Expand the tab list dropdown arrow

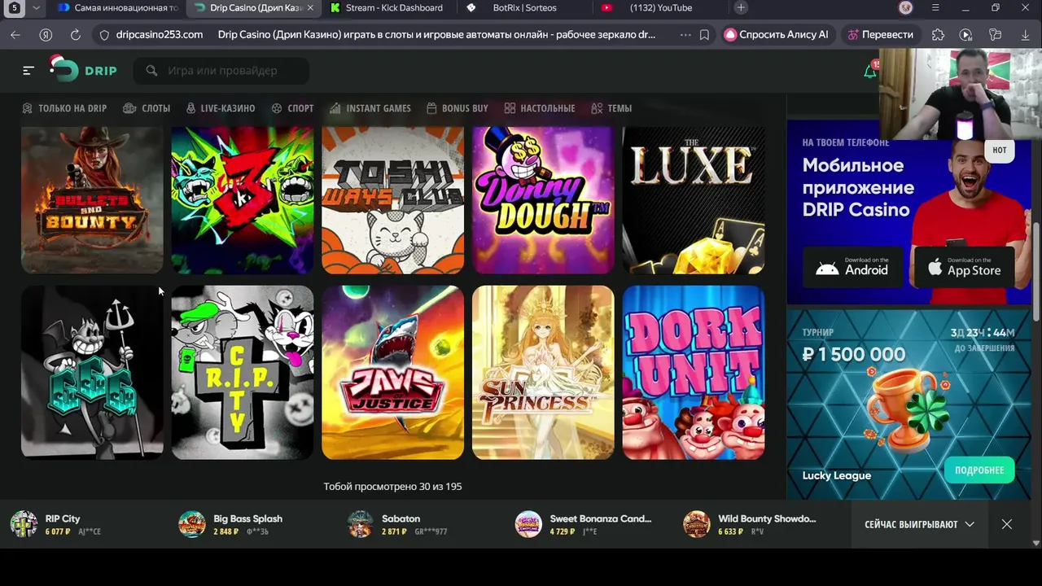coord(36,8)
